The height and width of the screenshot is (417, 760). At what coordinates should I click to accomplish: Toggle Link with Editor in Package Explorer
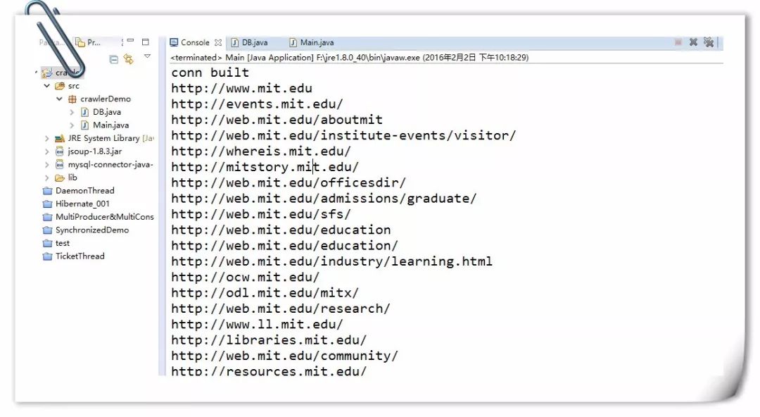(128, 60)
